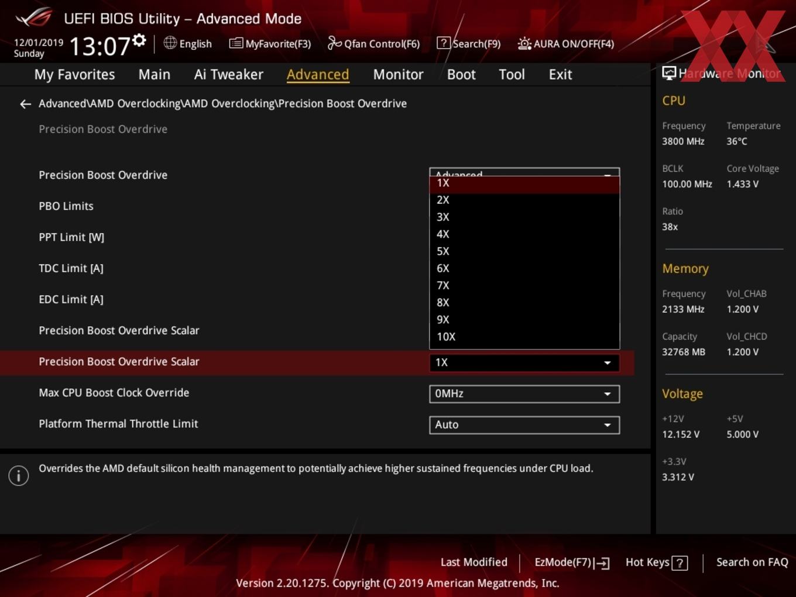Click the breadcrumb path text
The image size is (796, 597).
222,104
